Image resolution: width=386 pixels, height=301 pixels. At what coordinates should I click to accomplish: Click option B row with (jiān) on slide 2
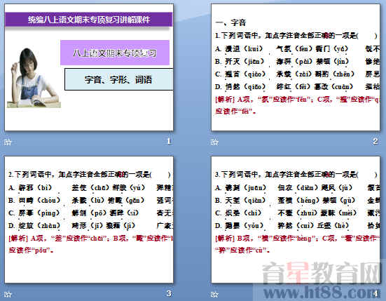(297, 61)
